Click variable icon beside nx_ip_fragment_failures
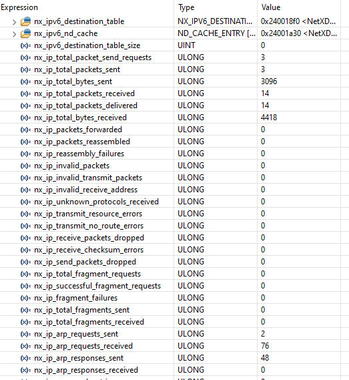The image size is (349, 380). tap(25, 298)
